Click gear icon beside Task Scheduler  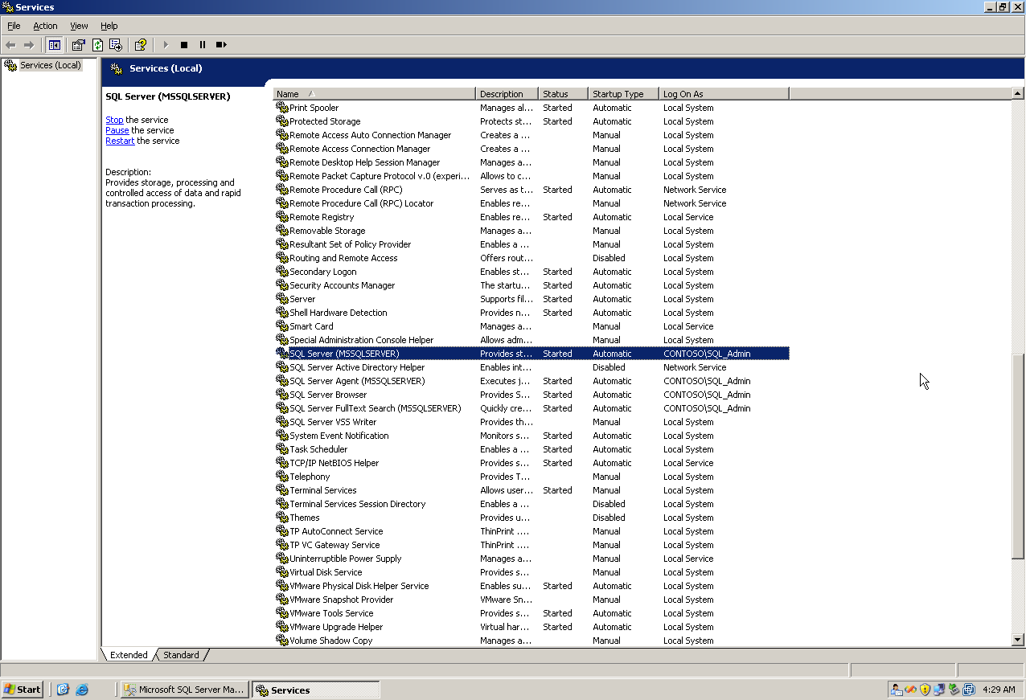[x=281, y=449]
